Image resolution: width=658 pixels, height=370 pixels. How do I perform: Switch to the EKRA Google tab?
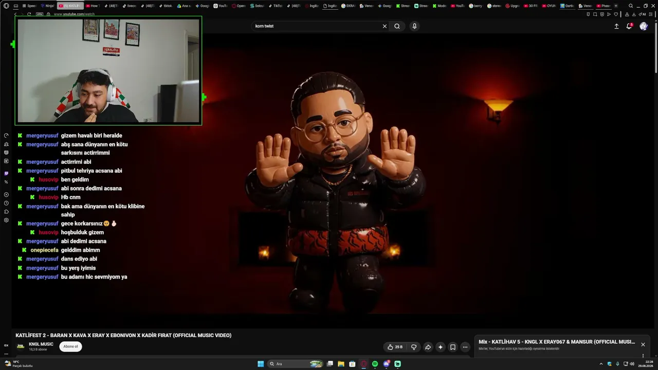[x=349, y=6]
